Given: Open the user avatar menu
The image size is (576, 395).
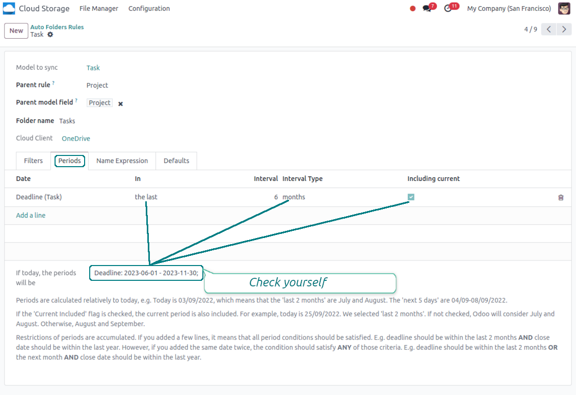Looking at the screenshot, I should coord(564,9).
